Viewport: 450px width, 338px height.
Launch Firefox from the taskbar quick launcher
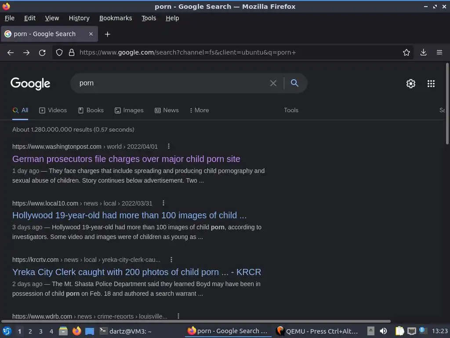pyautogui.click(x=76, y=331)
